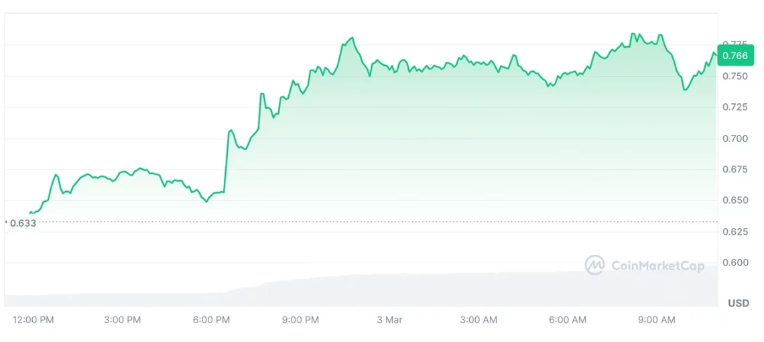Click the 0.650 price axis label
Viewport: 764px width, 342px height.
click(735, 201)
